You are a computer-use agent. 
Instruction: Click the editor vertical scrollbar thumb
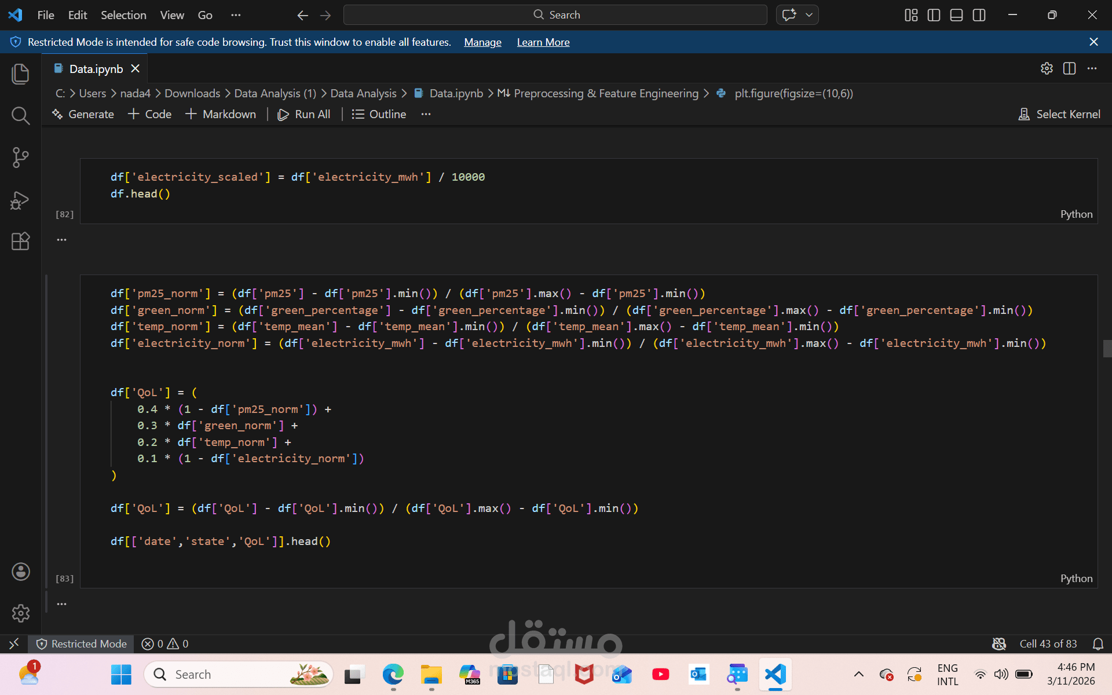click(x=1107, y=349)
